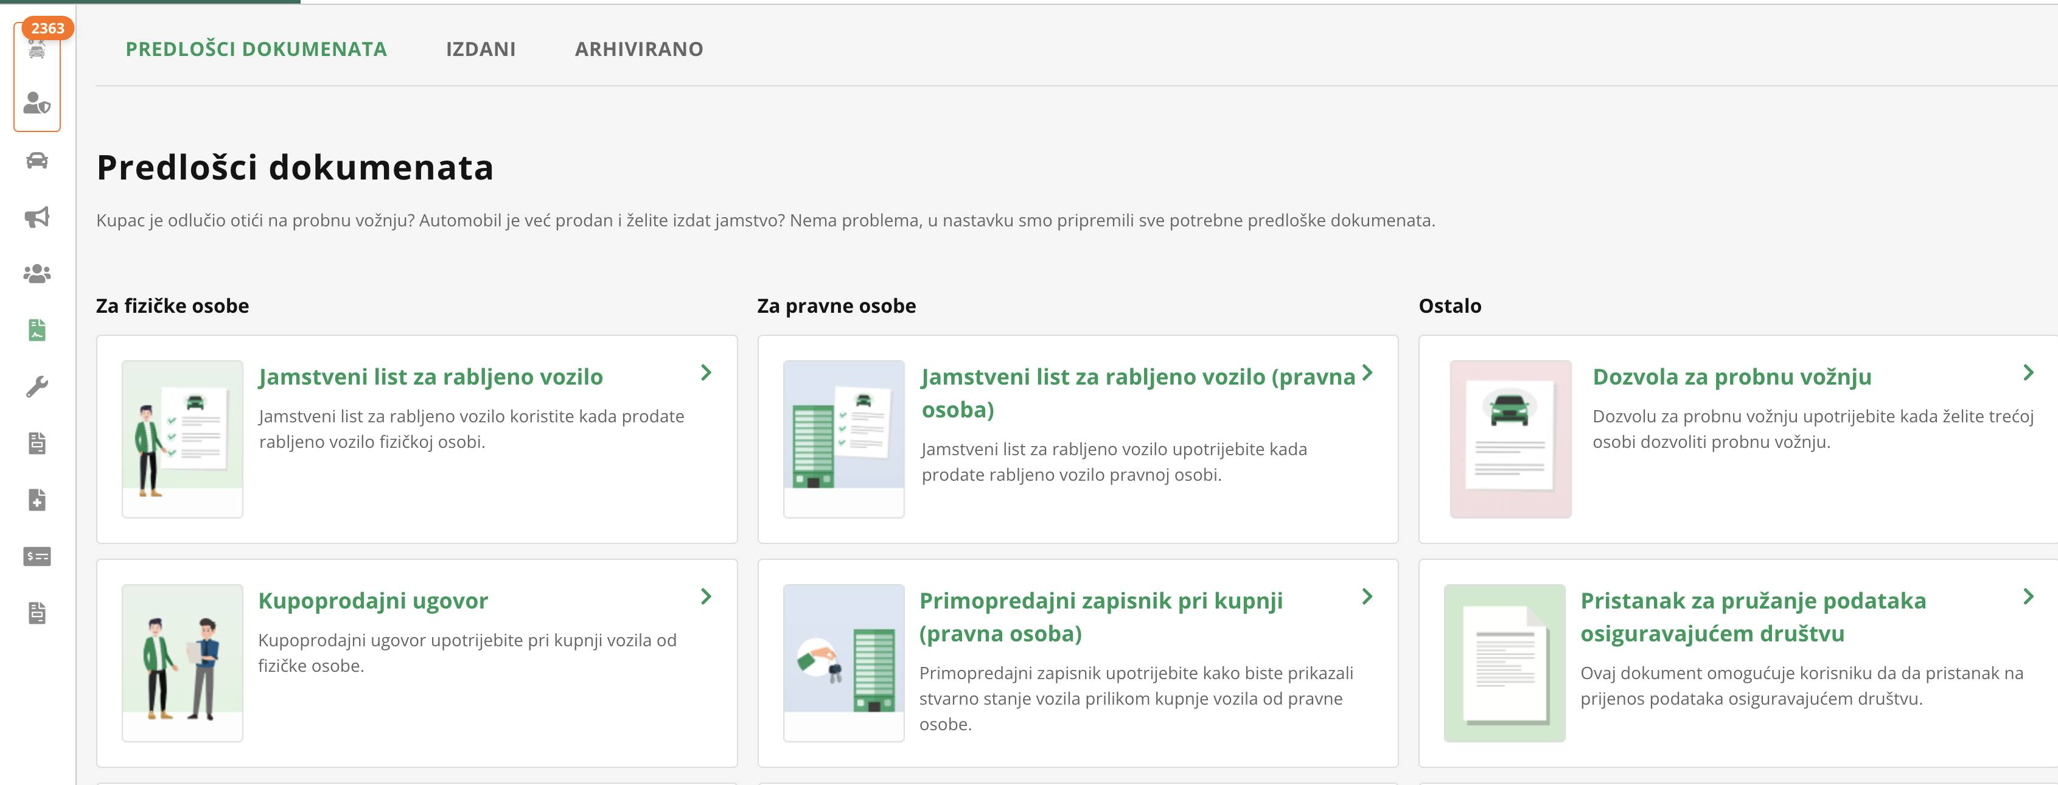Click the Dozvola za probnu vožnju thumbnail
Image resolution: width=2058 pixels, height=785 pixels.
[1510, 438]
